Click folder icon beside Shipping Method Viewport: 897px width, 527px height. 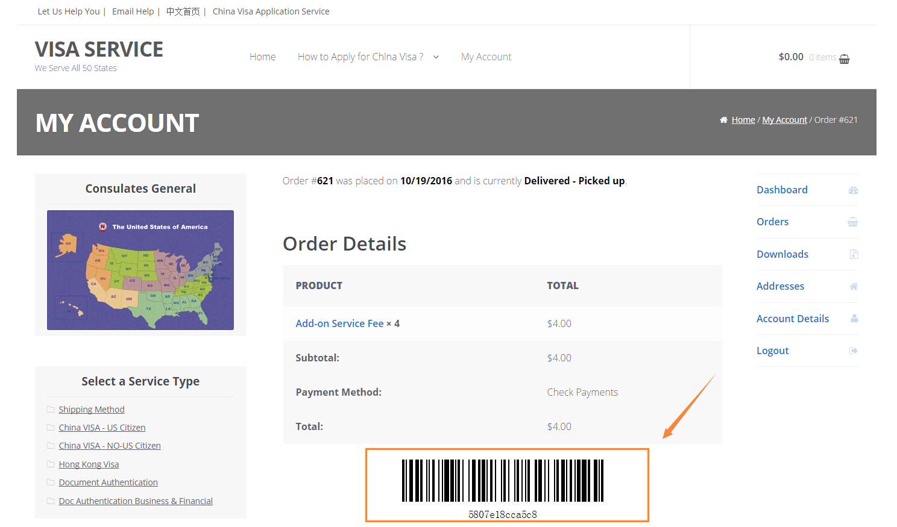(x=51, y=410)
